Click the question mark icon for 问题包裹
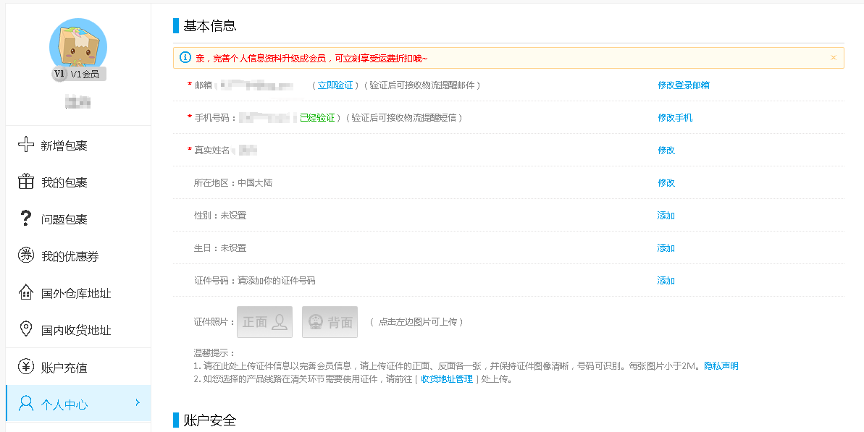This screenshot has height=432, width=864. click(26, 219)
